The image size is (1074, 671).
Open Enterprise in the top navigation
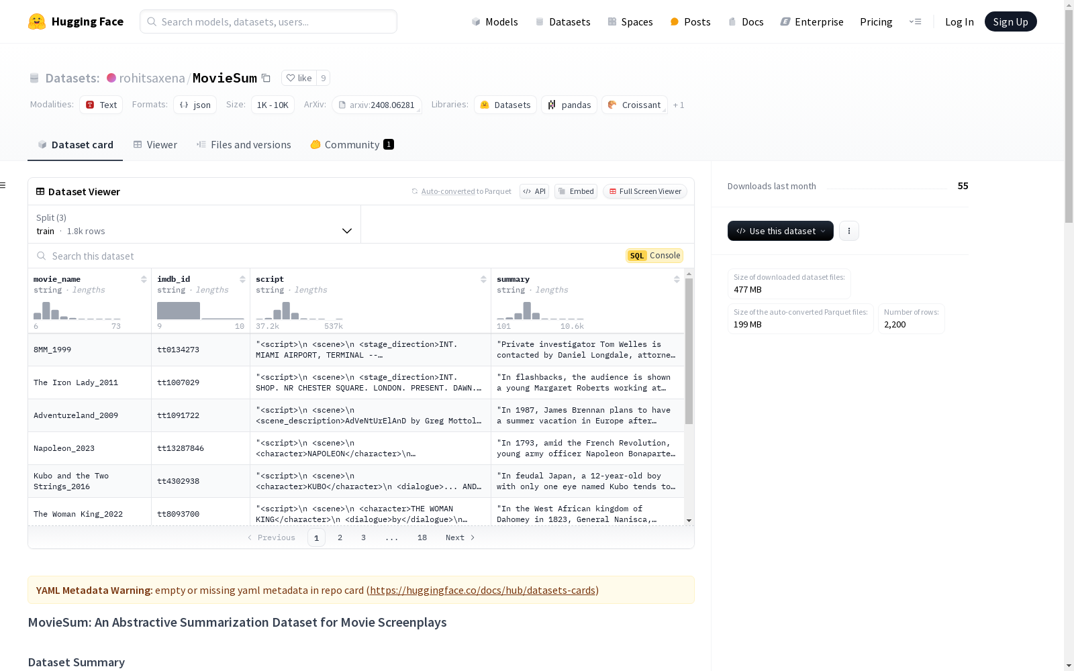tap(812, 21)
